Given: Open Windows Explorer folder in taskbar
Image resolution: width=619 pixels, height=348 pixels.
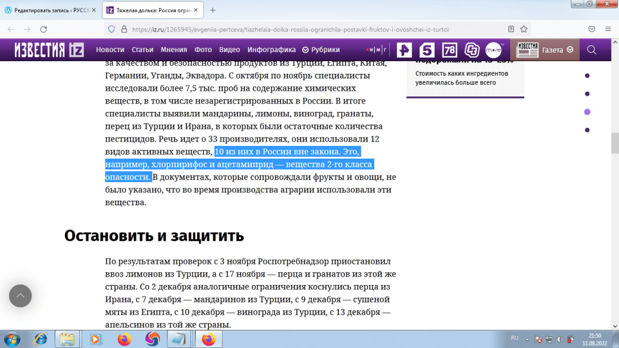Looking at the screenshot, I should (x=67, y=340).
